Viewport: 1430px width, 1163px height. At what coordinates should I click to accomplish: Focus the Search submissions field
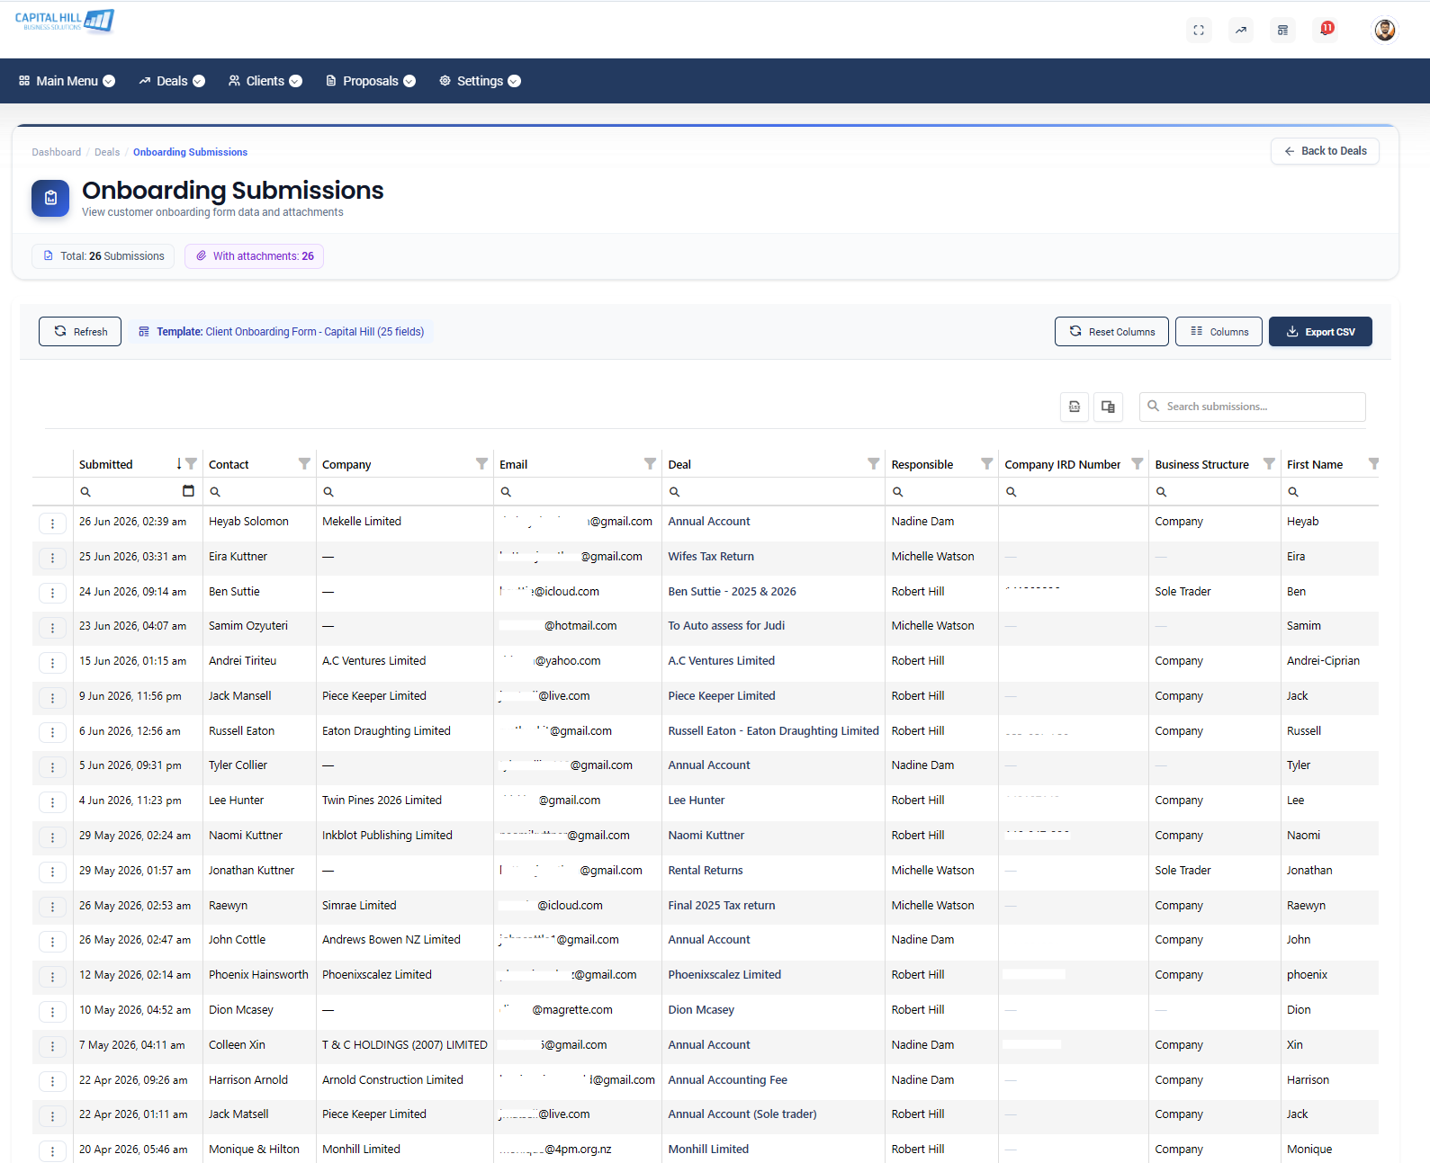click(x=1253, y=407)
